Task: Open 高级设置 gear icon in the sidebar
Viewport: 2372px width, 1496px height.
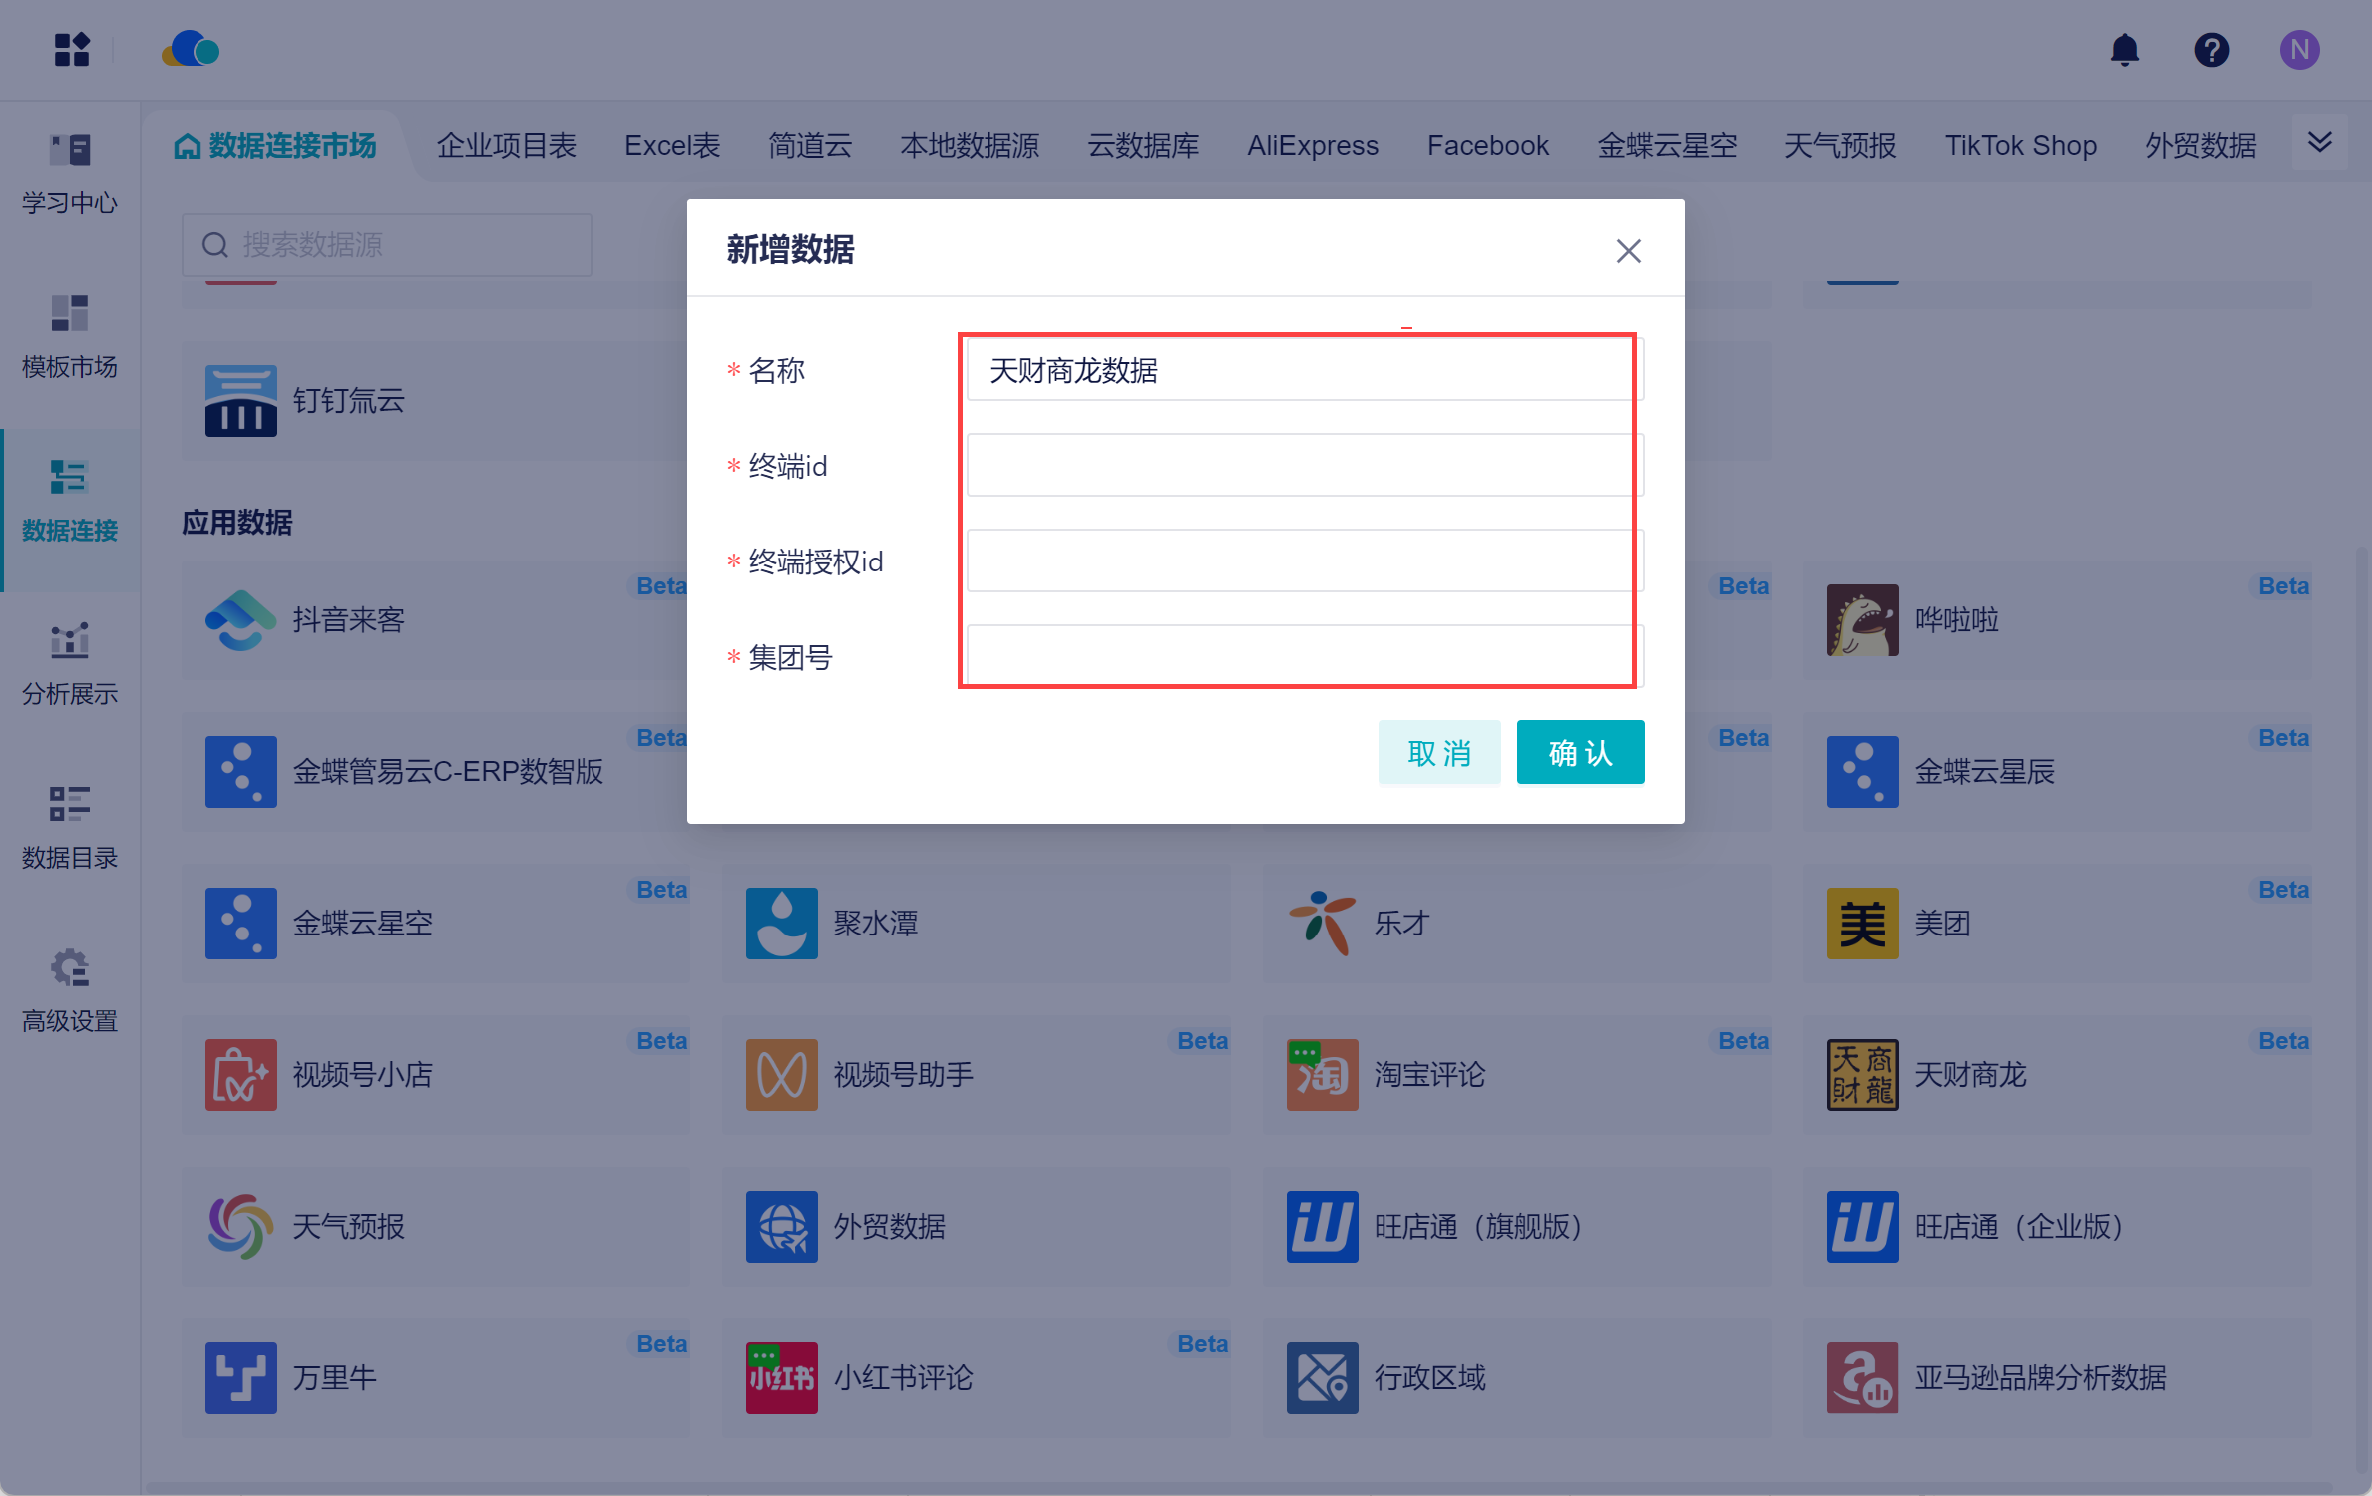Action: pyautogui.click(x=70, y=969)
